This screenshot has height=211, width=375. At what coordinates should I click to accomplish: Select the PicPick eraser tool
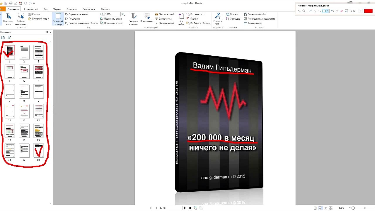coord(342,11)
